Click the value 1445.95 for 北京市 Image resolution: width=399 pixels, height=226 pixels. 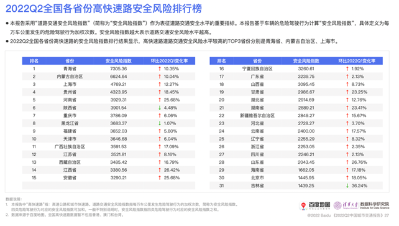pos(306,178)
